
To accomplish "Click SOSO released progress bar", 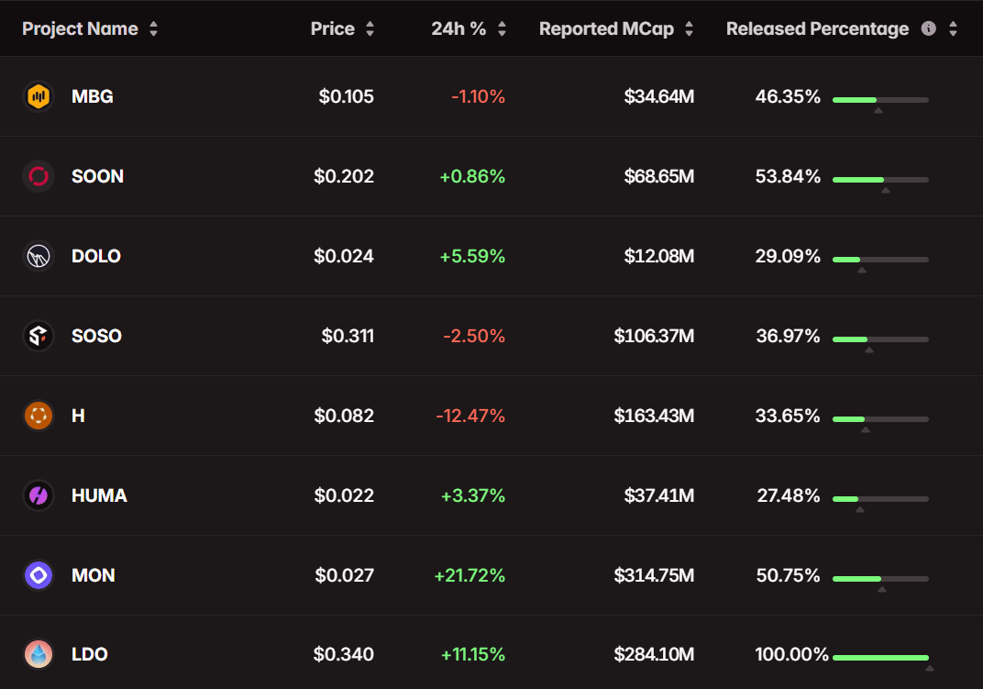I will pos(880,339).
